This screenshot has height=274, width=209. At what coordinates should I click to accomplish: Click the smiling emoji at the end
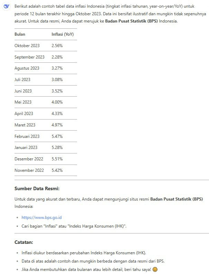pyautogui.click(x=155, y=269)
